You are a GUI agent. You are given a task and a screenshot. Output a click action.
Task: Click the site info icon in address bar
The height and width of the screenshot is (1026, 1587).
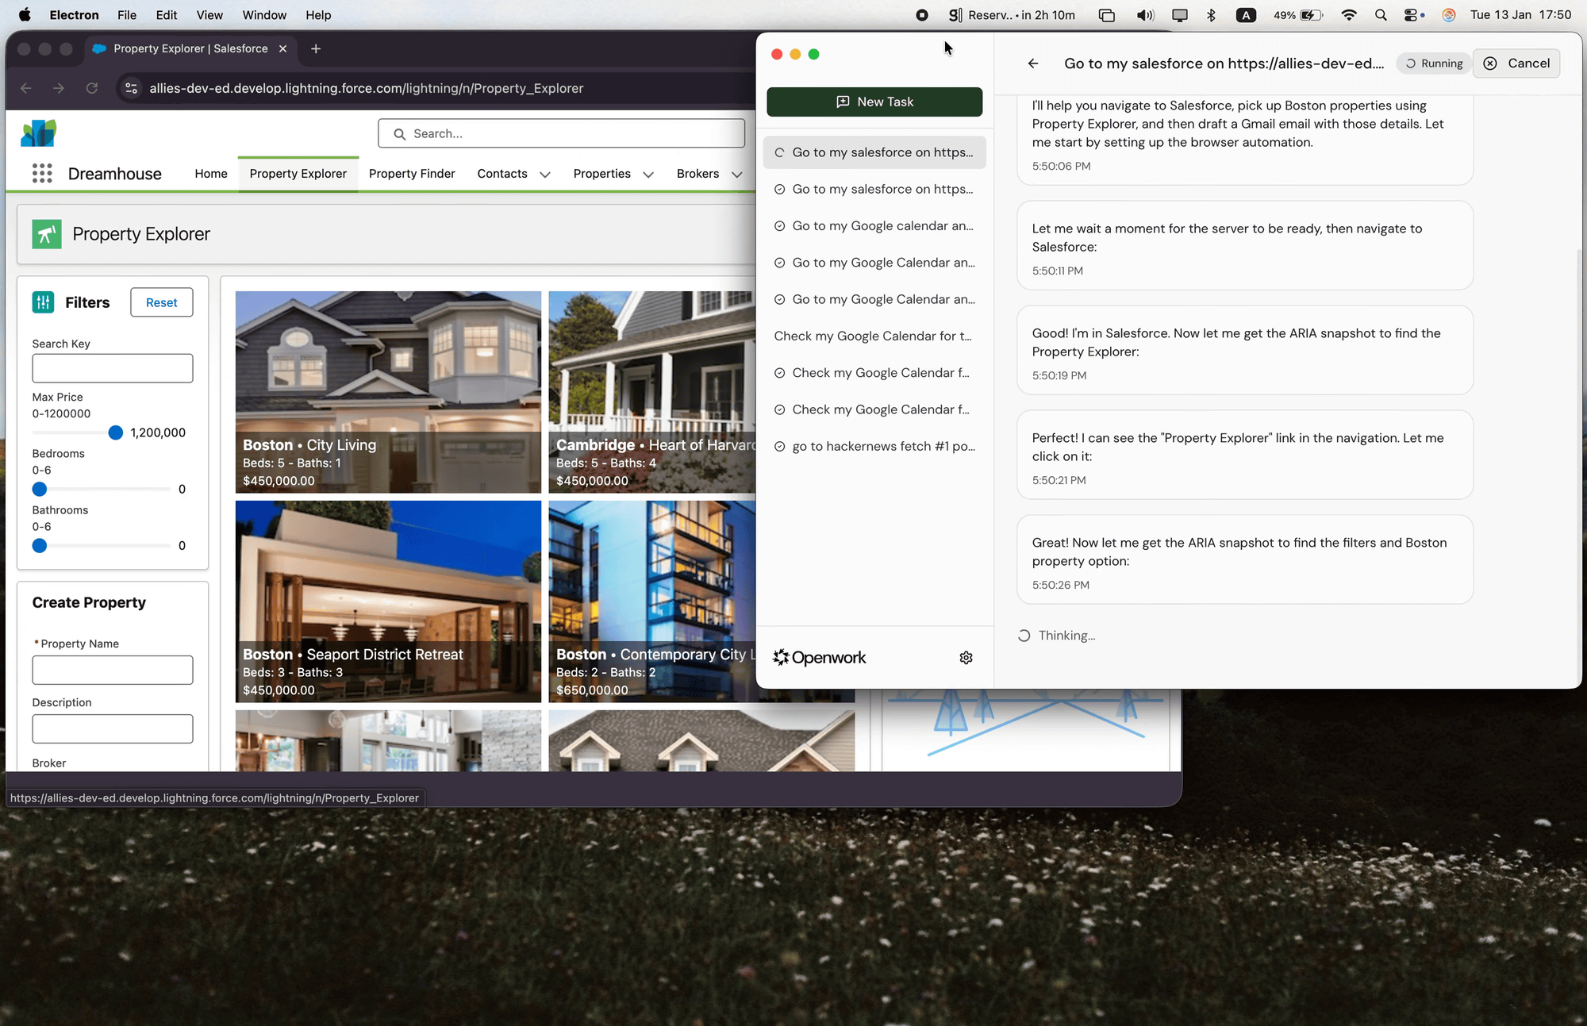[x=132, y=88]
